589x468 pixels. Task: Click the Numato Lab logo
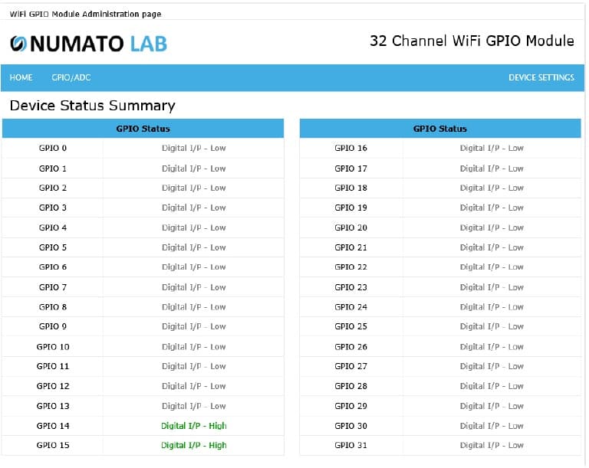(88, 44)
